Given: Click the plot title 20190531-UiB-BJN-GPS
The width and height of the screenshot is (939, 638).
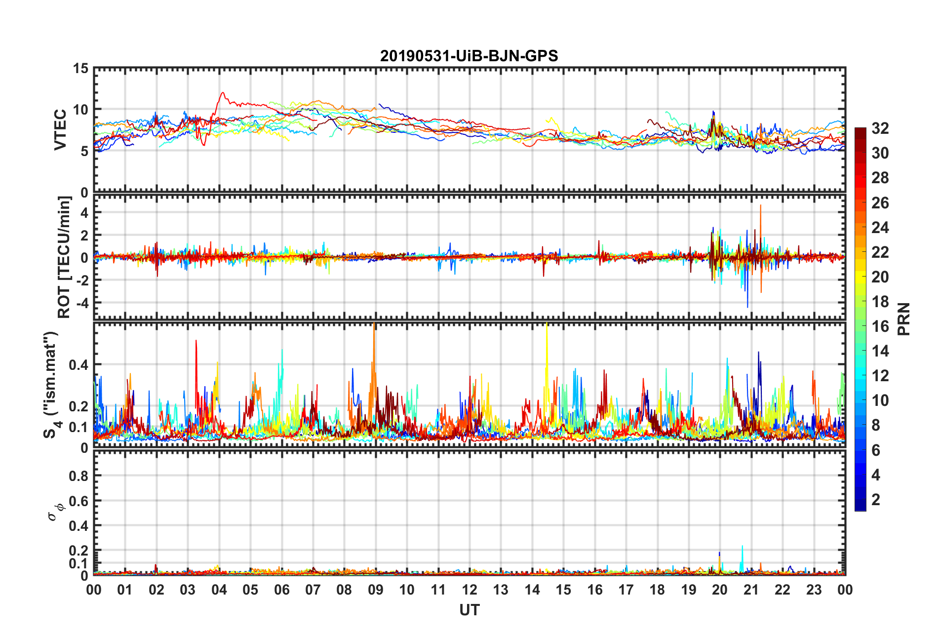Looking at the screenshot, I should click(x=469, y=56).
